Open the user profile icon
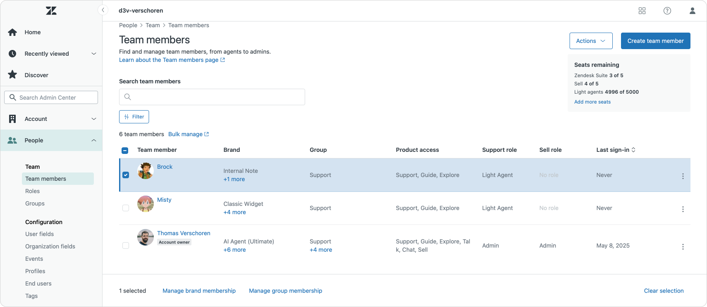 (693, 11)
